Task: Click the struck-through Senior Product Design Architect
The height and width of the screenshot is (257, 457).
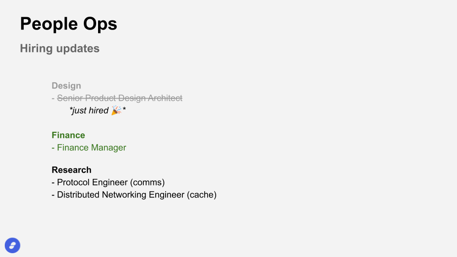Action: click(x=119, y=98)
